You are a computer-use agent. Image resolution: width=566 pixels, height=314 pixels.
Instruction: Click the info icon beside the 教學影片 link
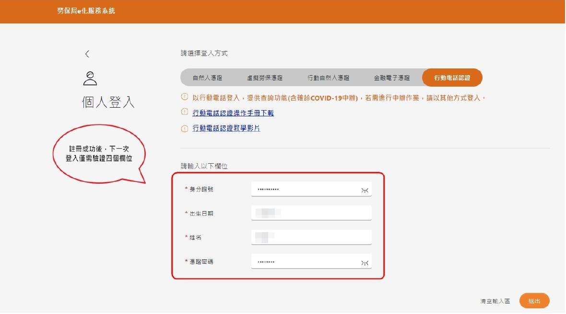pyautogui.click(x=185, y=129)
